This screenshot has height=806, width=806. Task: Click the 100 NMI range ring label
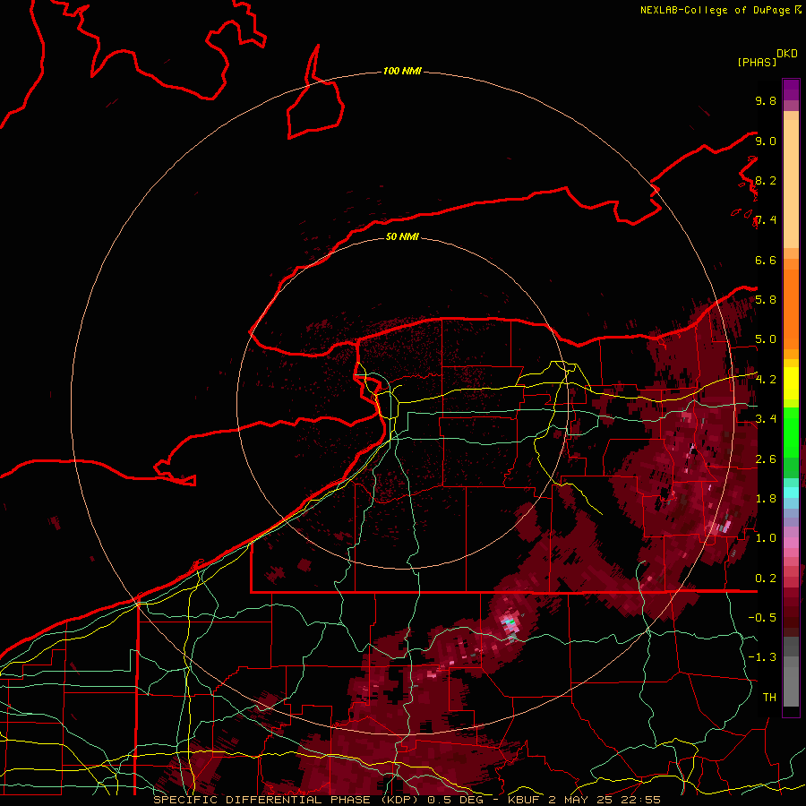[x=402, y=71]
